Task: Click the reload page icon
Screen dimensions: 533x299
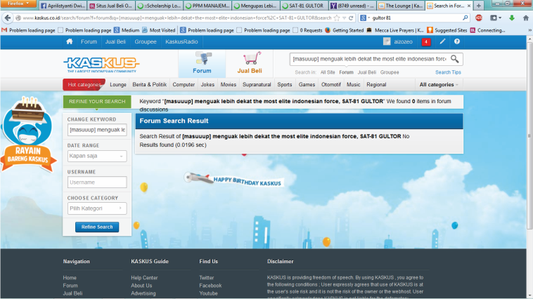Action: [351, 18]
